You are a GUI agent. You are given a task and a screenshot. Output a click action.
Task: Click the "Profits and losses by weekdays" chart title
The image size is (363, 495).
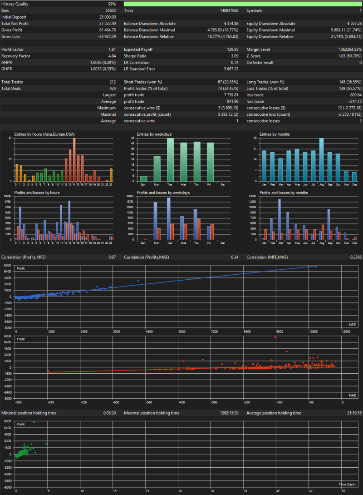click(163, 193)
